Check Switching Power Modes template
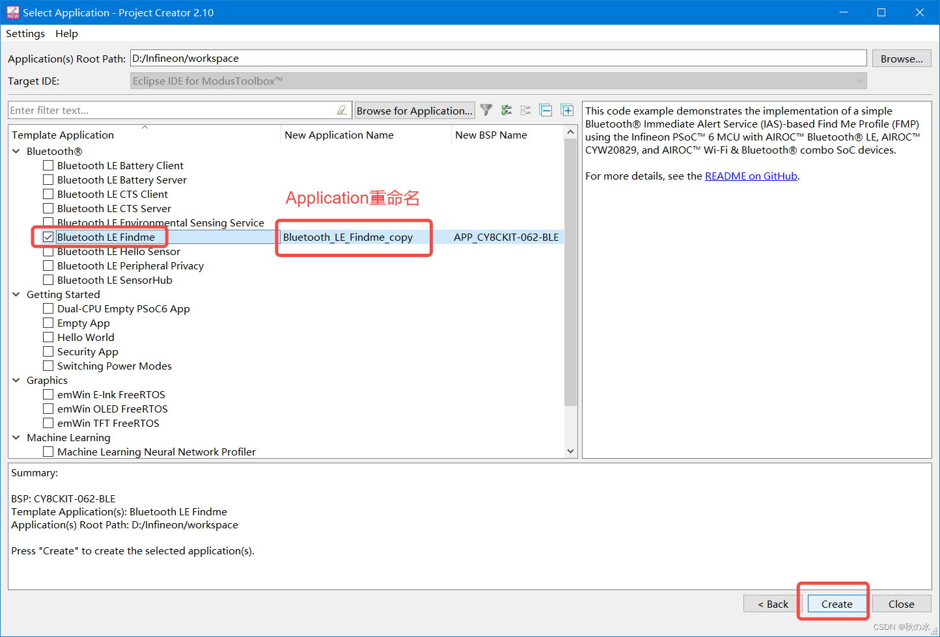 48,366
